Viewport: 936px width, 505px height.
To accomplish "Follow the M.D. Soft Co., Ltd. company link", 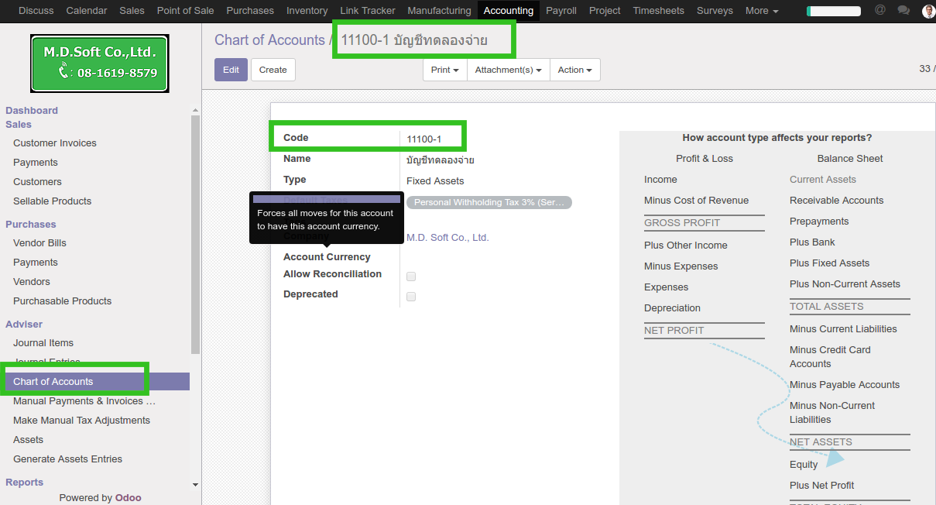I will tap(447, 238).
